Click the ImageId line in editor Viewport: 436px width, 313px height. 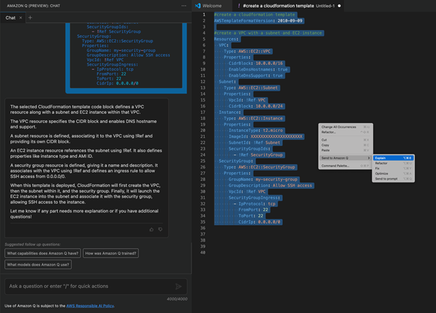pos(266,136)
